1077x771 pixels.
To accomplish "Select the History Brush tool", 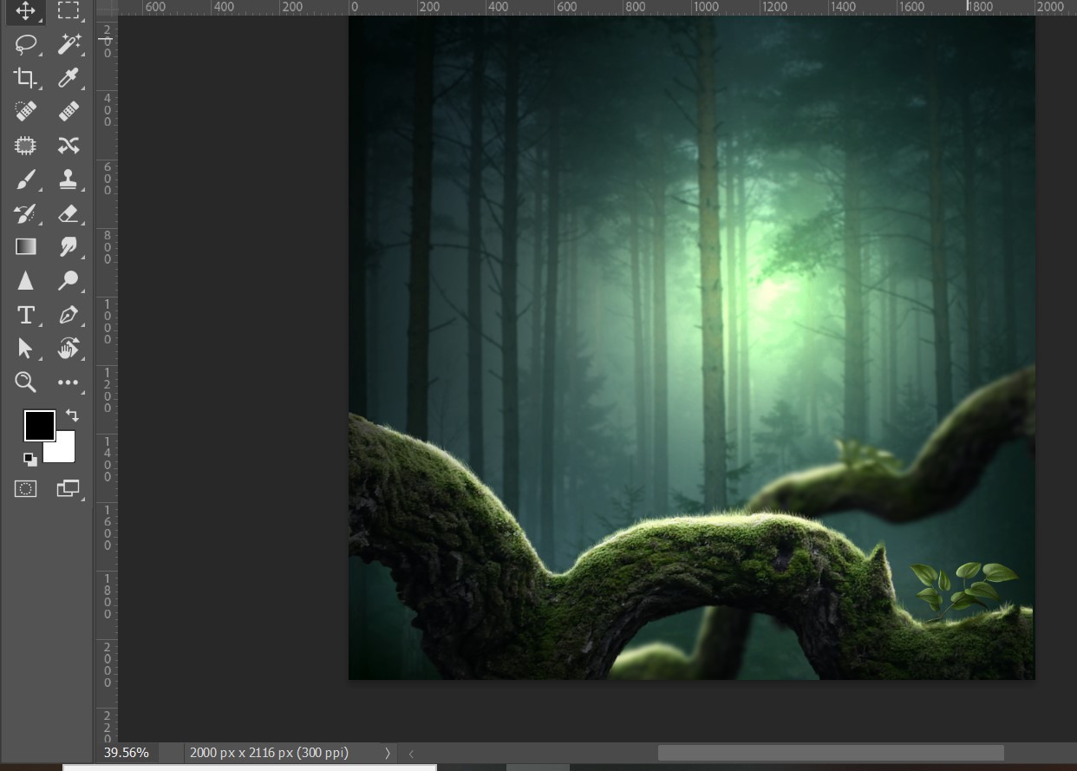I will click(25, 213).
